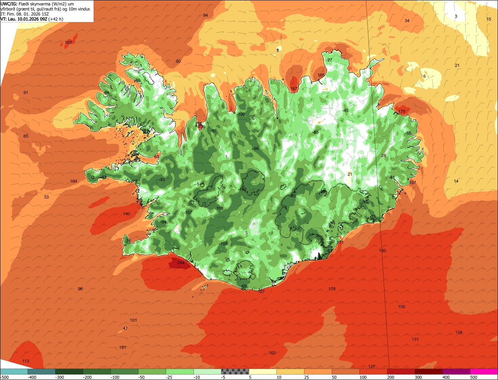Select the value 14 east of Iceland
This screenshot has width=498, height=380.
456,181
